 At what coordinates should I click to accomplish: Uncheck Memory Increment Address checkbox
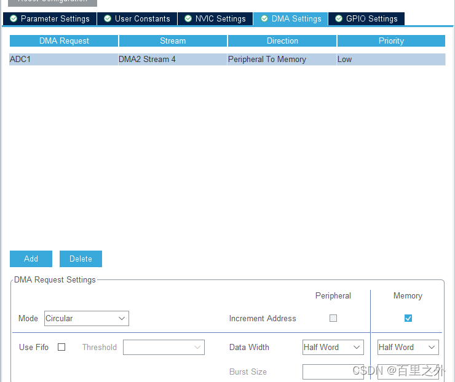408,318
